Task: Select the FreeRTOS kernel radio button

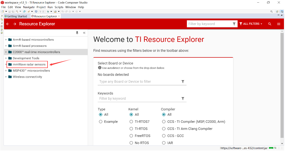Action: [x=131, y=136]
